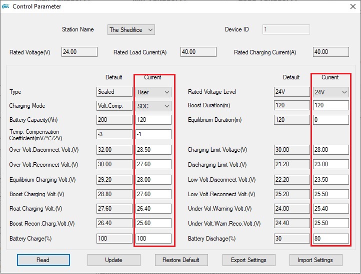The image size is (361, 274).
Task: Click the Rated Voltage Level label
Action: pyautogui.click(x=212, y=92)
